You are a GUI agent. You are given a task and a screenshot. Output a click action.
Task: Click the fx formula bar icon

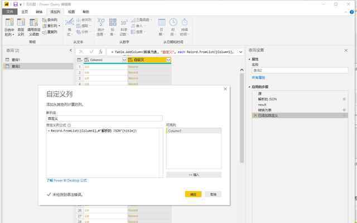101,51
